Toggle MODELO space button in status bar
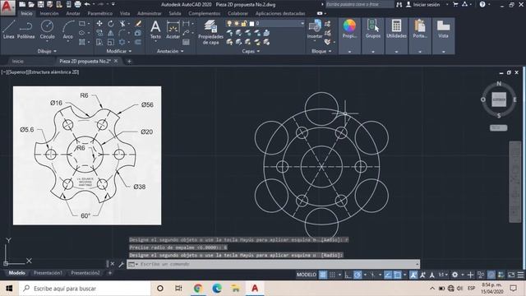This screenshot has width=526, height=296. [x=307, y=275]
